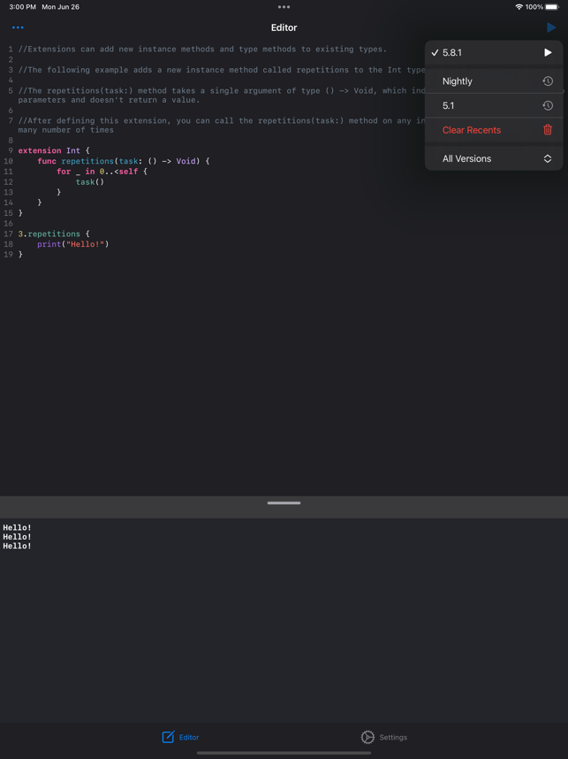
Task: Click history icon beside Nightly
Action: (x=548, y=81)
